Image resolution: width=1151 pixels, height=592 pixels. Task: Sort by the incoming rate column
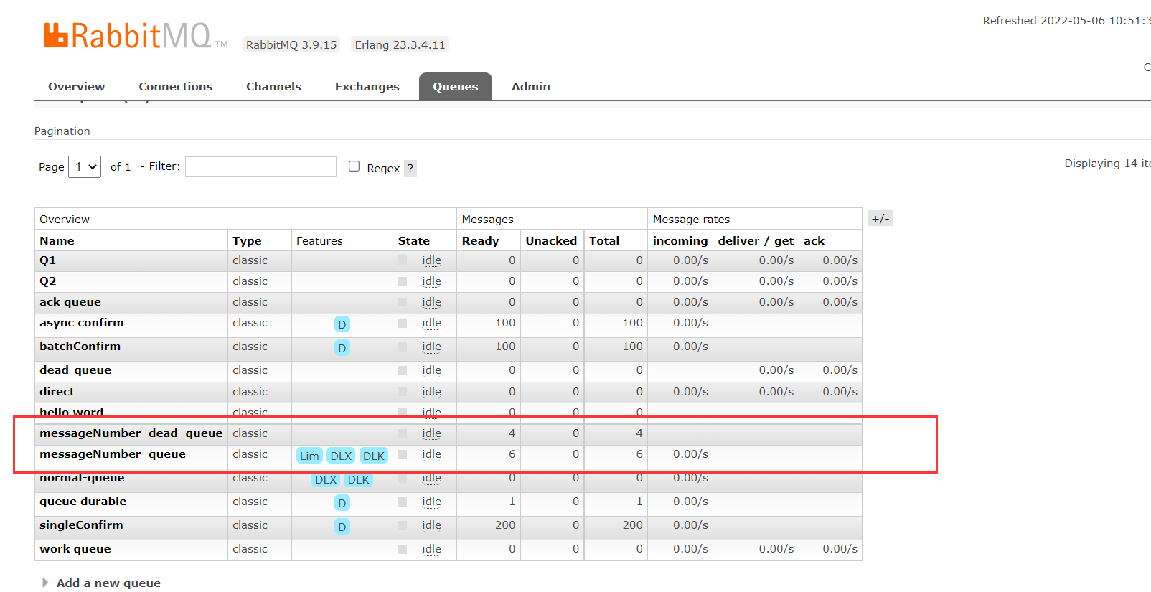pyautogui.click(x=680, y=241)
